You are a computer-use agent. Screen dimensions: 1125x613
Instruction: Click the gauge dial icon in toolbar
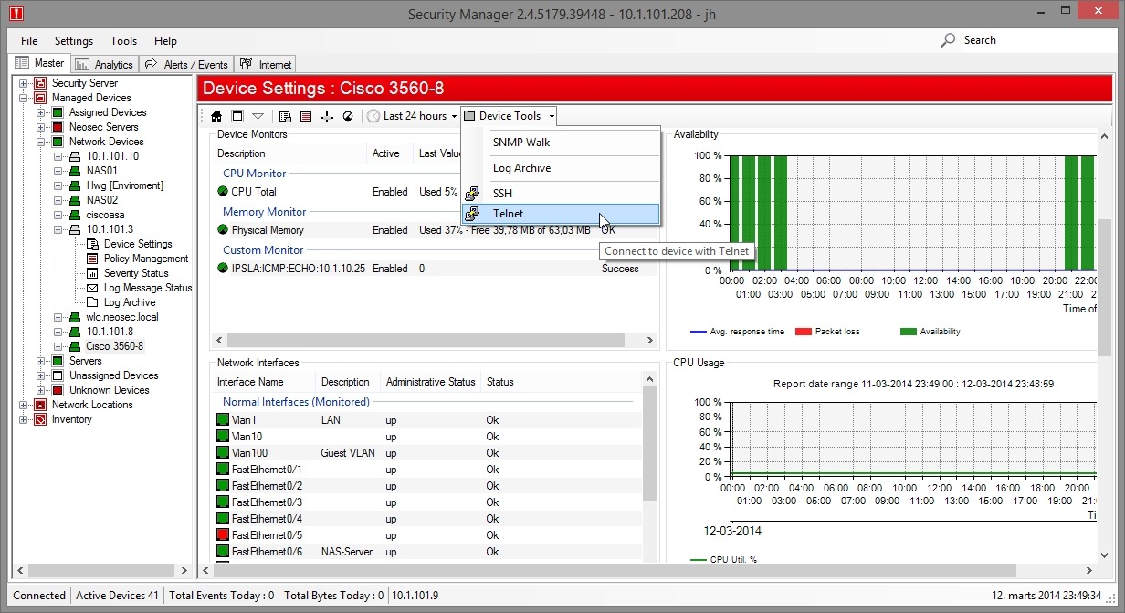[348, 116]
